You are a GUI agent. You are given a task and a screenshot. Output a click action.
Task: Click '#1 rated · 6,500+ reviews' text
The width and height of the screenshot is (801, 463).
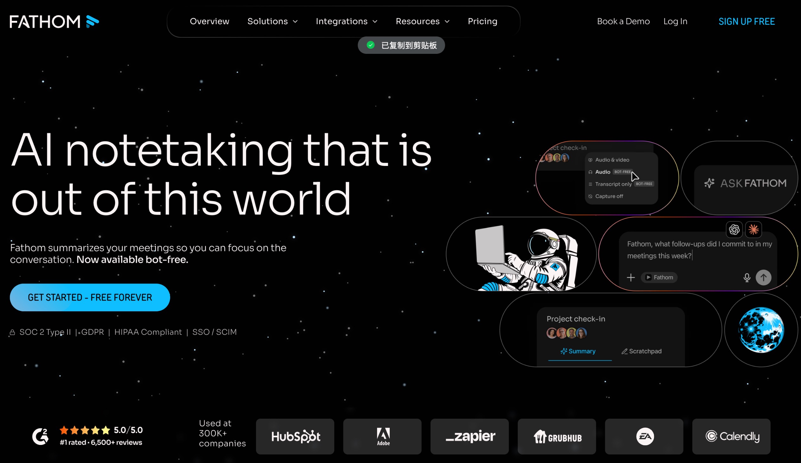click(x=101, y=442)
